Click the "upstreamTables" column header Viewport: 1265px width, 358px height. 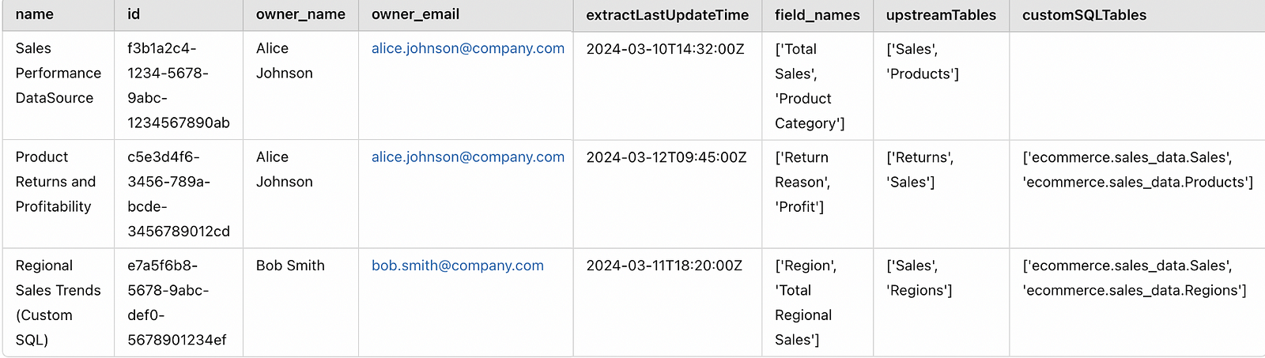coord(941,15)
